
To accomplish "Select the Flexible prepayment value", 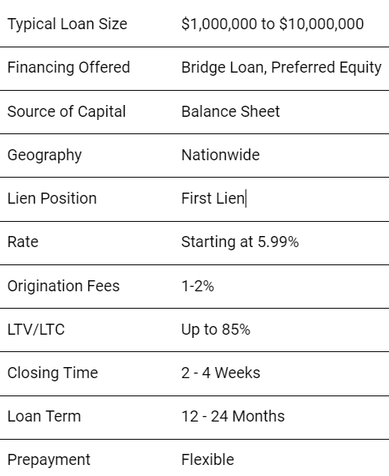I will [x=208, y=459].
